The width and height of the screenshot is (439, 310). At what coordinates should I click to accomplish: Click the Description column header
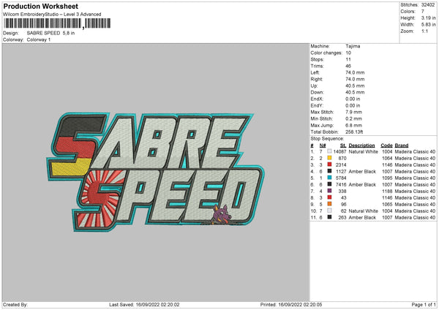361,145
